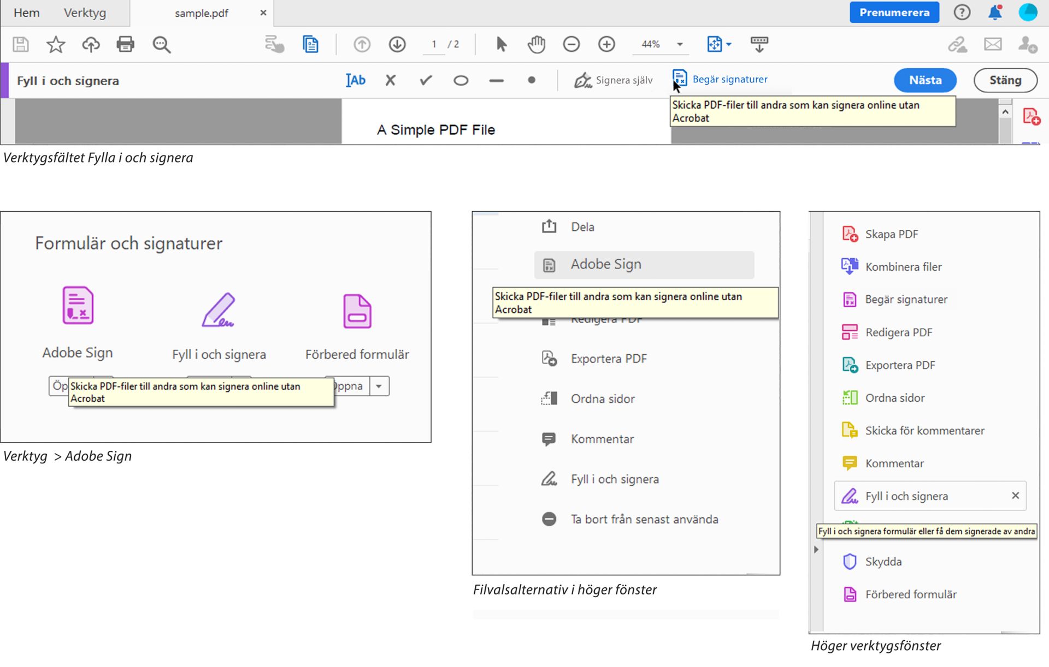
Task: Select the cross mark fill tool
Action: click(390, 80)
